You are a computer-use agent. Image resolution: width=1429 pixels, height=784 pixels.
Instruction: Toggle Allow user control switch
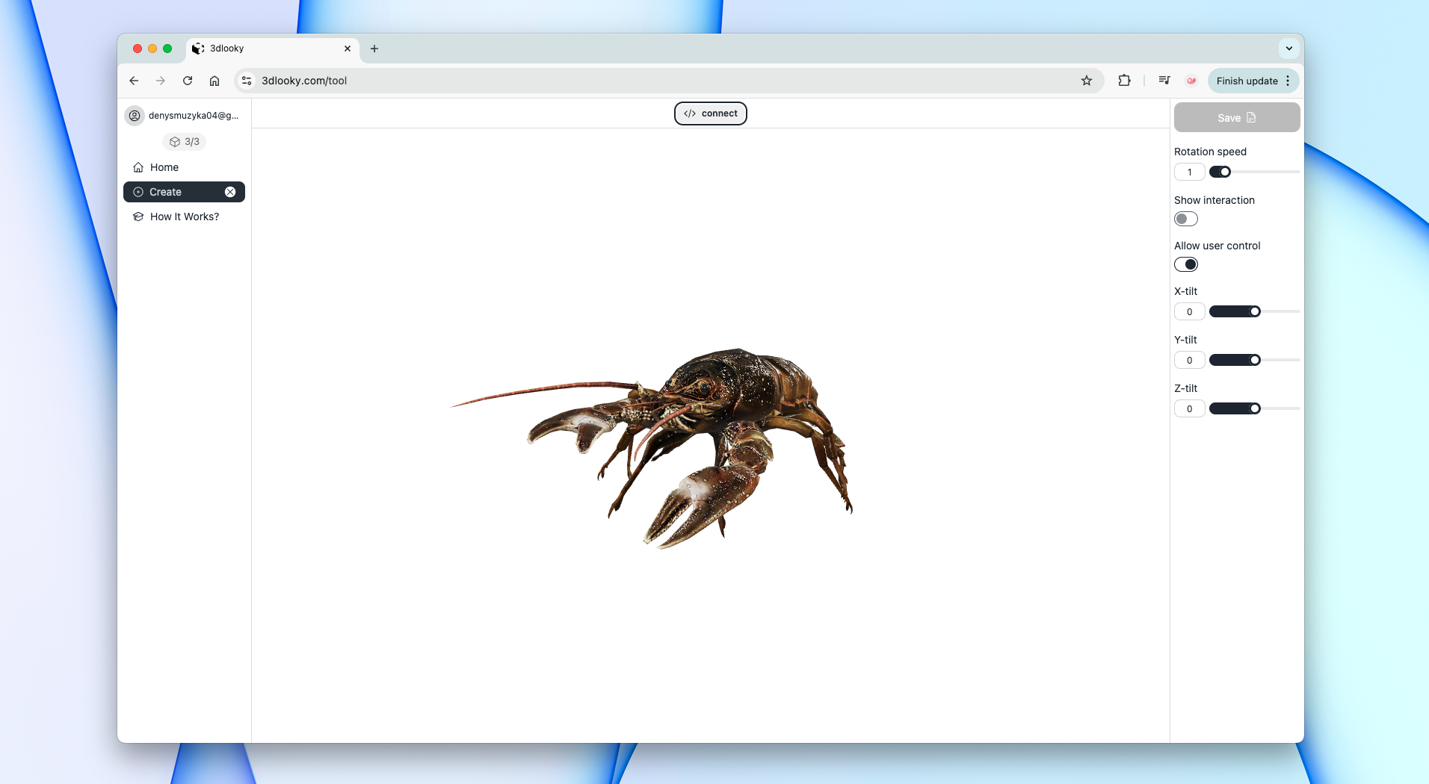coord(1186,264)
